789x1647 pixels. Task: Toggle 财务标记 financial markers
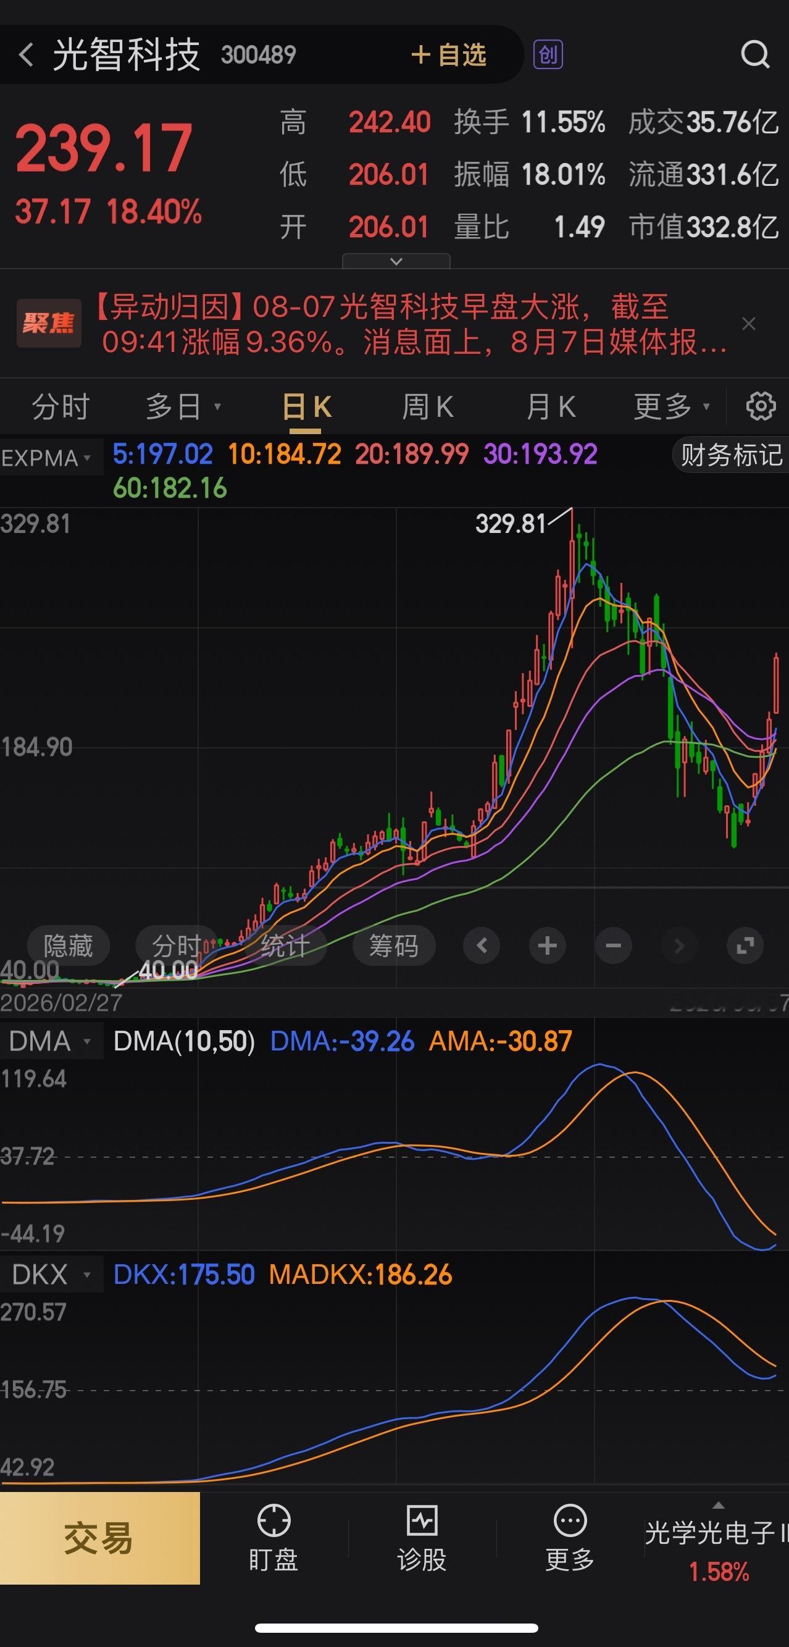click(731, 456)
